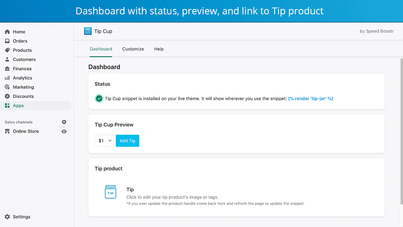The width and height of the screenshot is (403, 227).
Task: Open Analytics via bar chart icon
Action: (x=7, y=78)
